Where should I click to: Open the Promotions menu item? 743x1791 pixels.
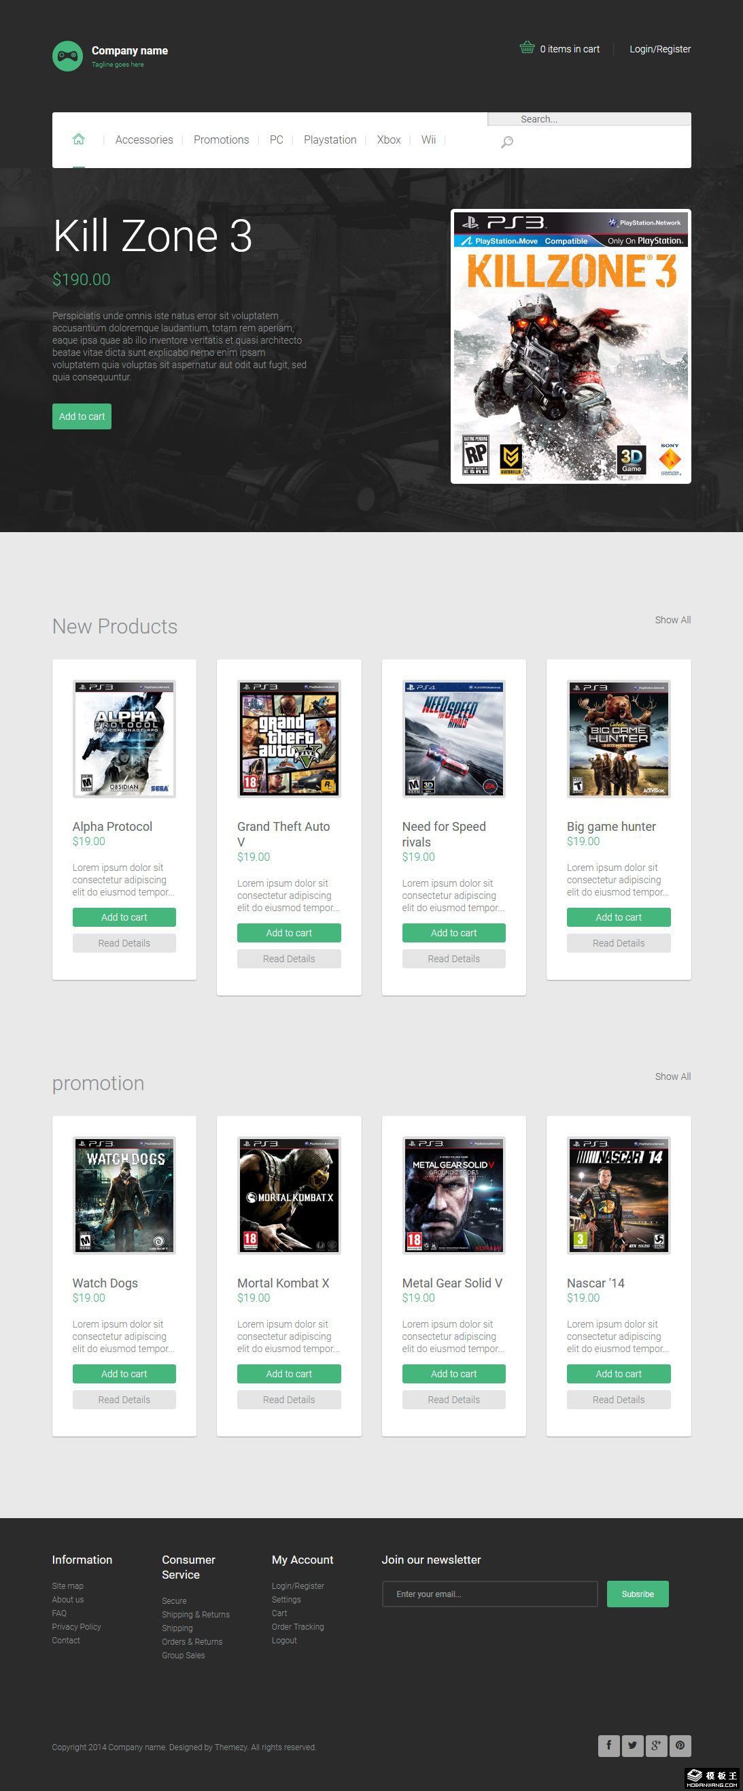pyautogui.click(x=221, y=139)
